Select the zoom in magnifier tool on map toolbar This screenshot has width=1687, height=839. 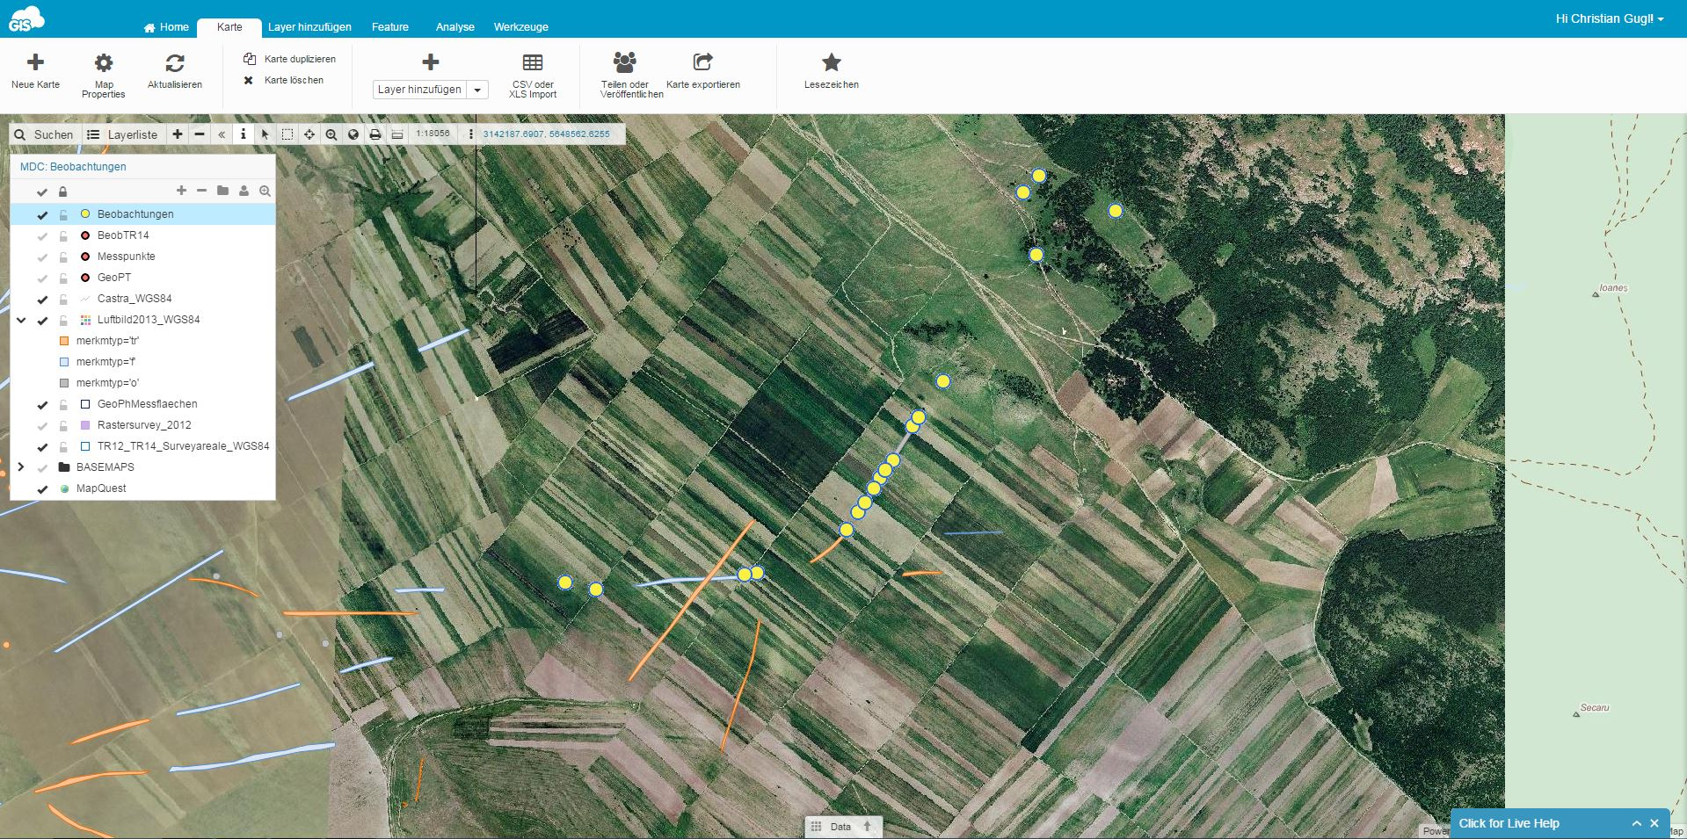pos(331,134)
